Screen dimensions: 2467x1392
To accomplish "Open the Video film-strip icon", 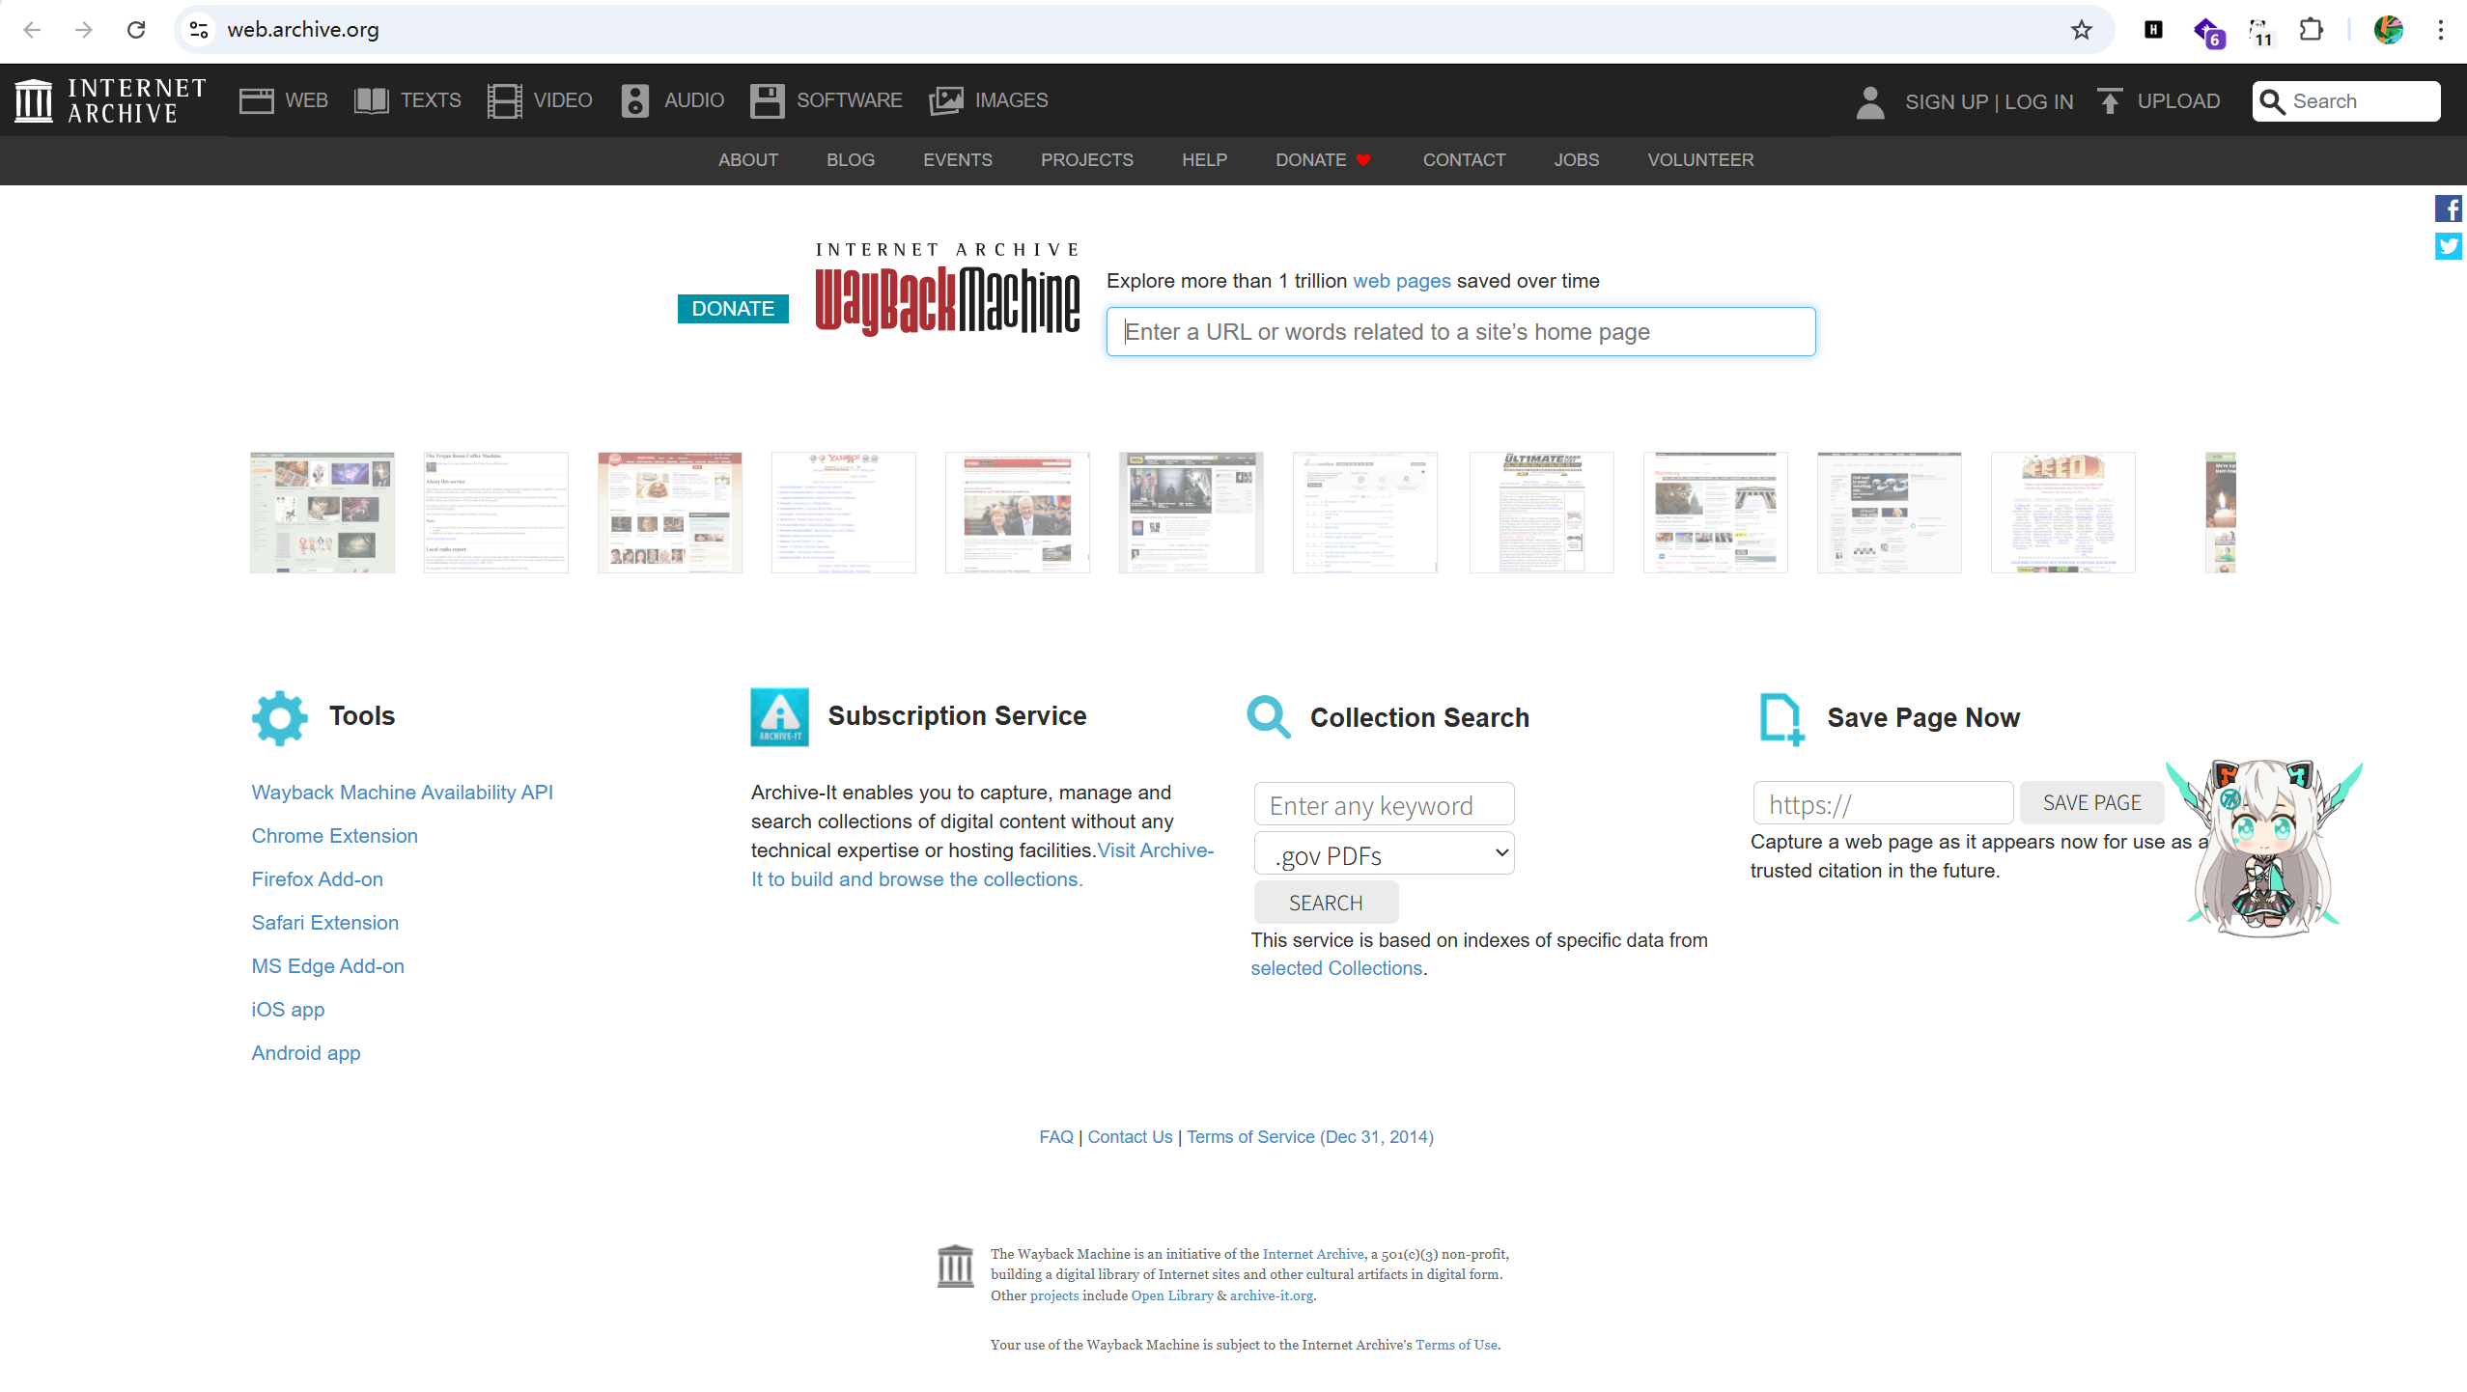I will pyautogui.click(x=504, y=100).
